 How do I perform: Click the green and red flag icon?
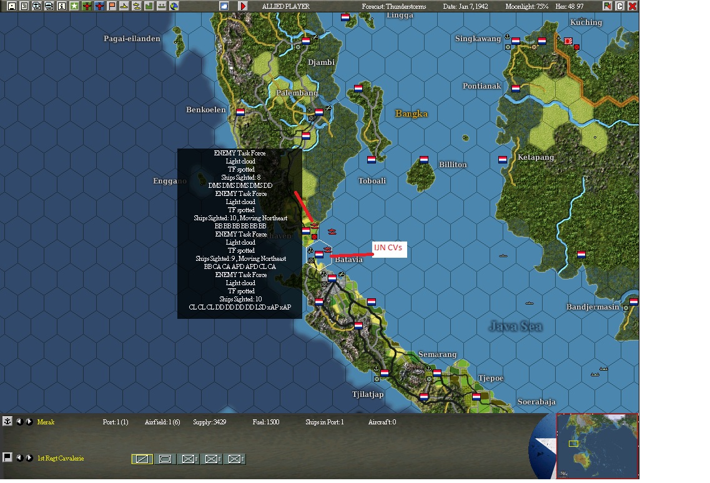click(607, 6)
